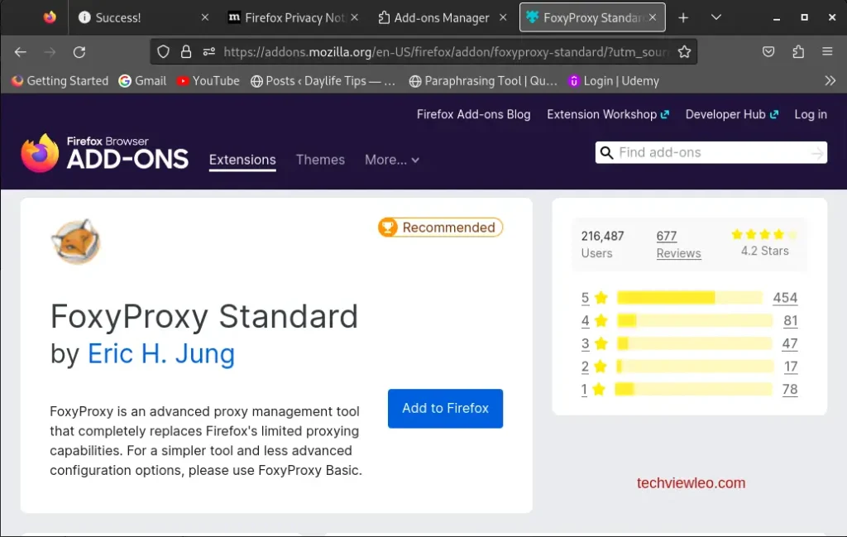Bookmark this page with star icon

pos(684,52)
